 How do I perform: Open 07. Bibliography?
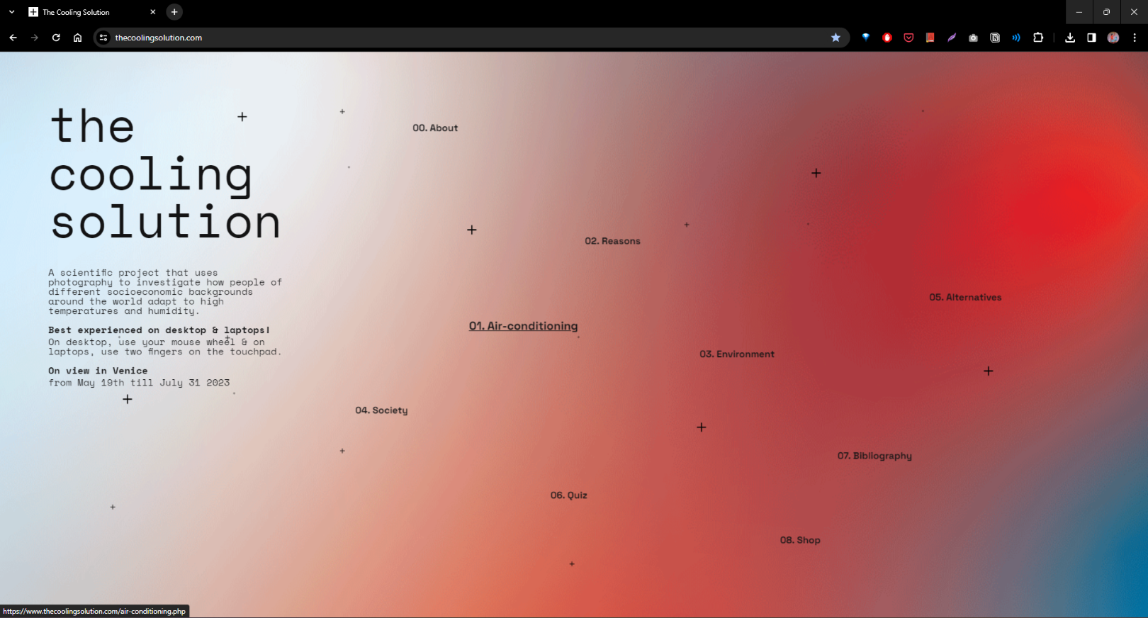[x=874, y=456]
